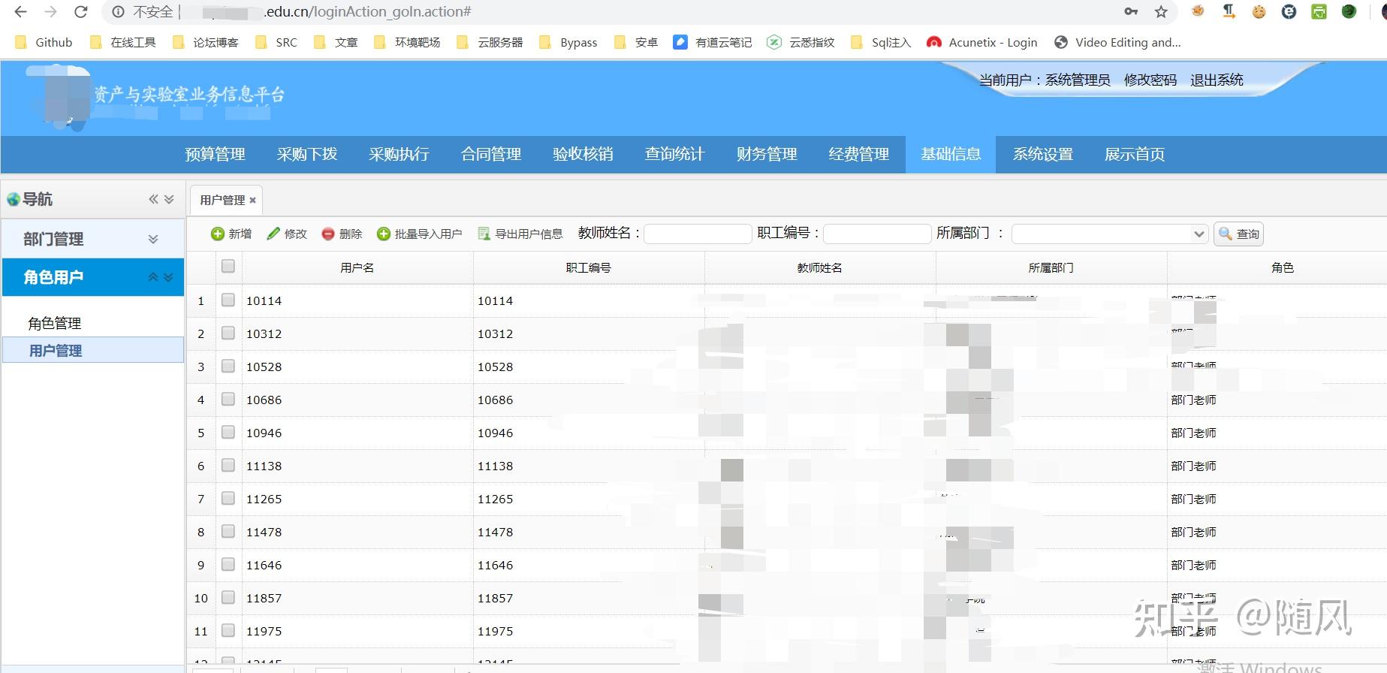
Task: Click the 职工编号 input field
Action: [877, 234]
